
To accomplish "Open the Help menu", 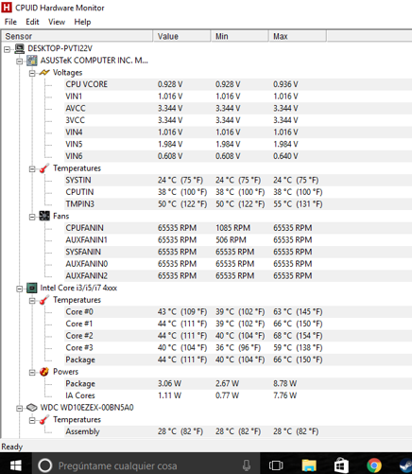I will point(82,22).
